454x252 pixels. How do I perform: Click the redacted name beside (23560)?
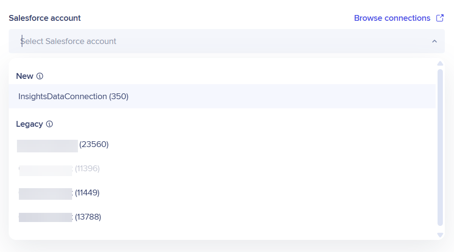point(47,145)
